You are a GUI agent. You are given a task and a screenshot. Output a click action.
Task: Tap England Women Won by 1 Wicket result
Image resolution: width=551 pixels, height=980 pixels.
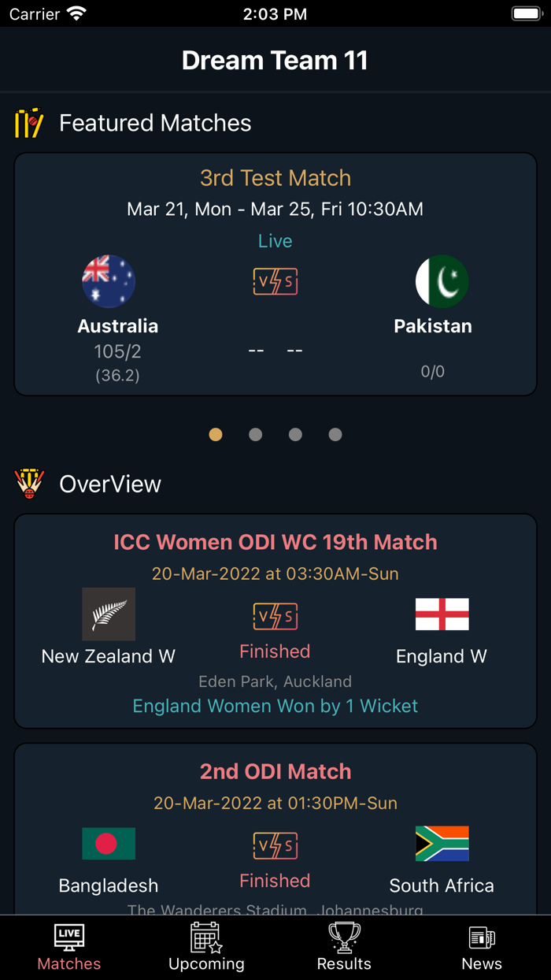click(x=275, y=706)
